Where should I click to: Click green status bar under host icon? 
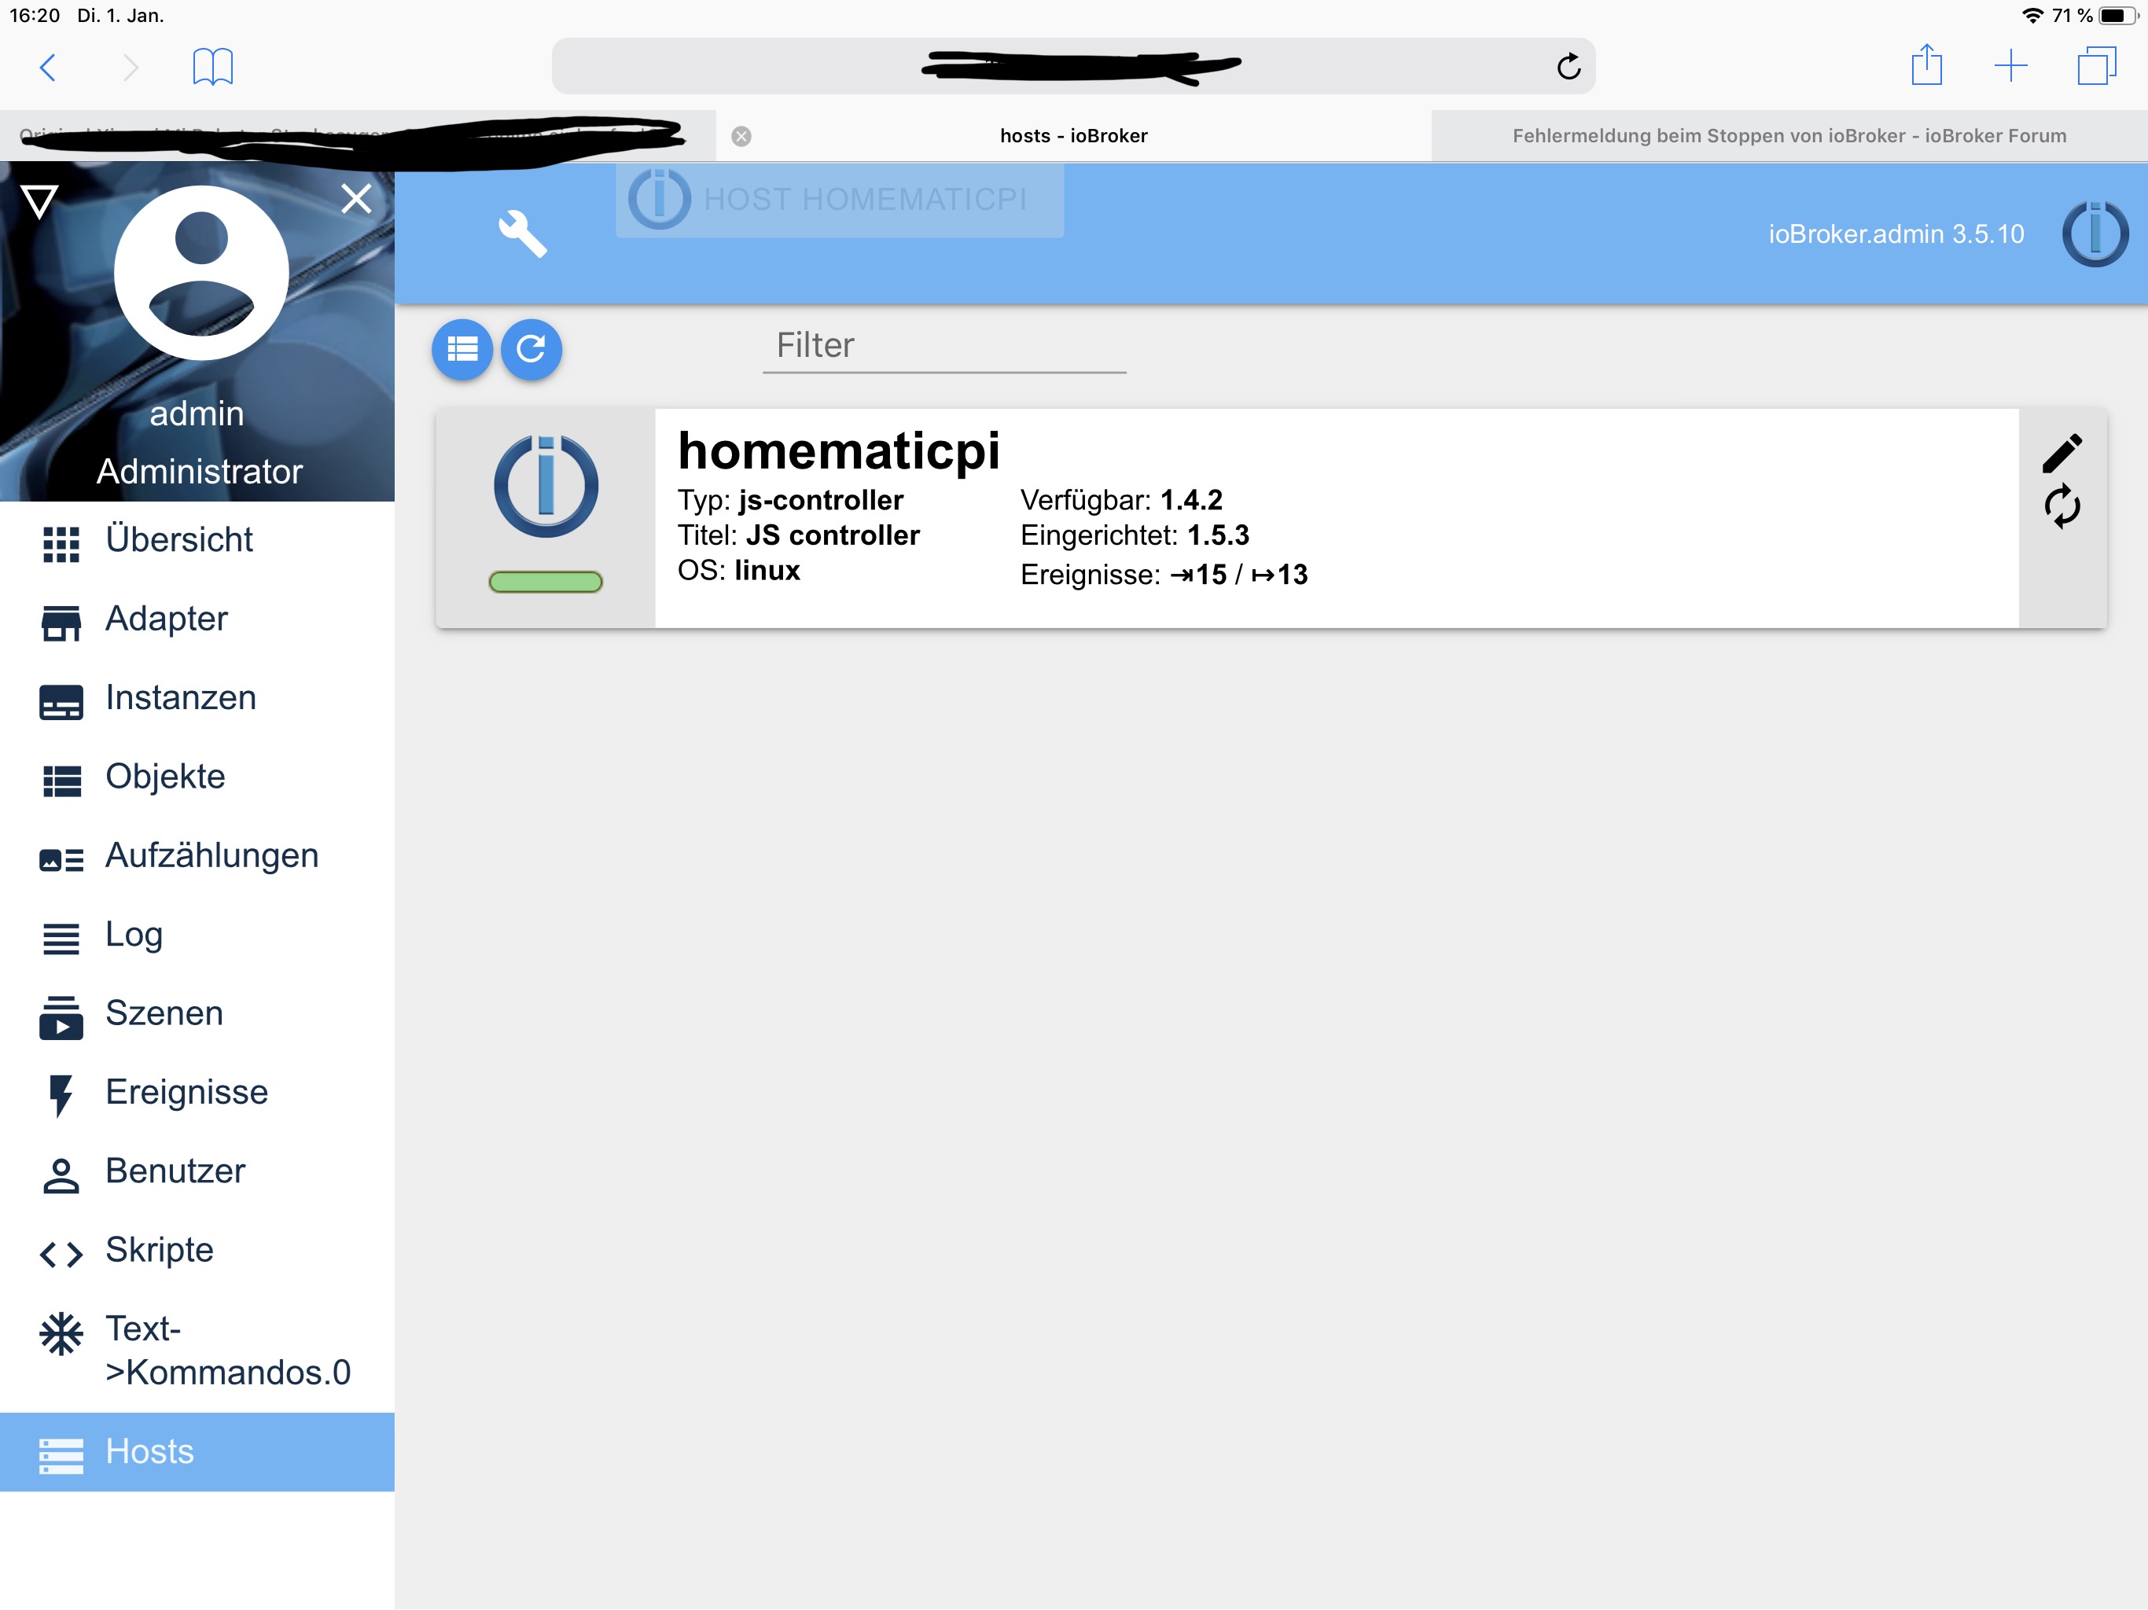(546, 582)
